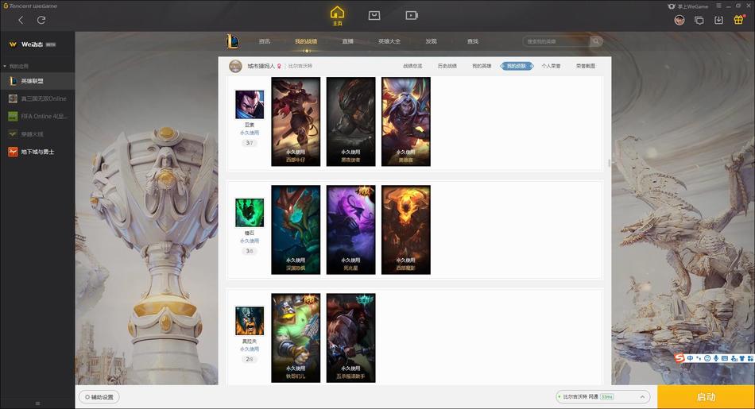Select 地下城与勇士 in the sidebar
The image size is (755, 409).
pos(37,152)
